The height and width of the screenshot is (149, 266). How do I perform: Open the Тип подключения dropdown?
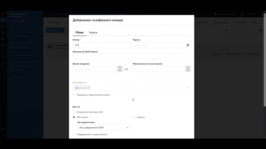104,127
